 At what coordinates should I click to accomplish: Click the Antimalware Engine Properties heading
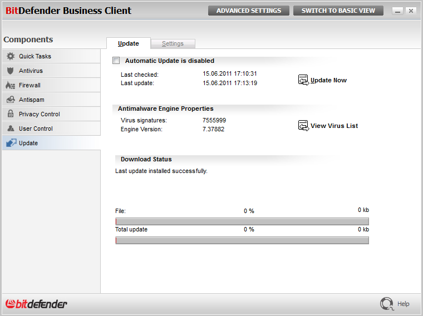coord(166,108)
